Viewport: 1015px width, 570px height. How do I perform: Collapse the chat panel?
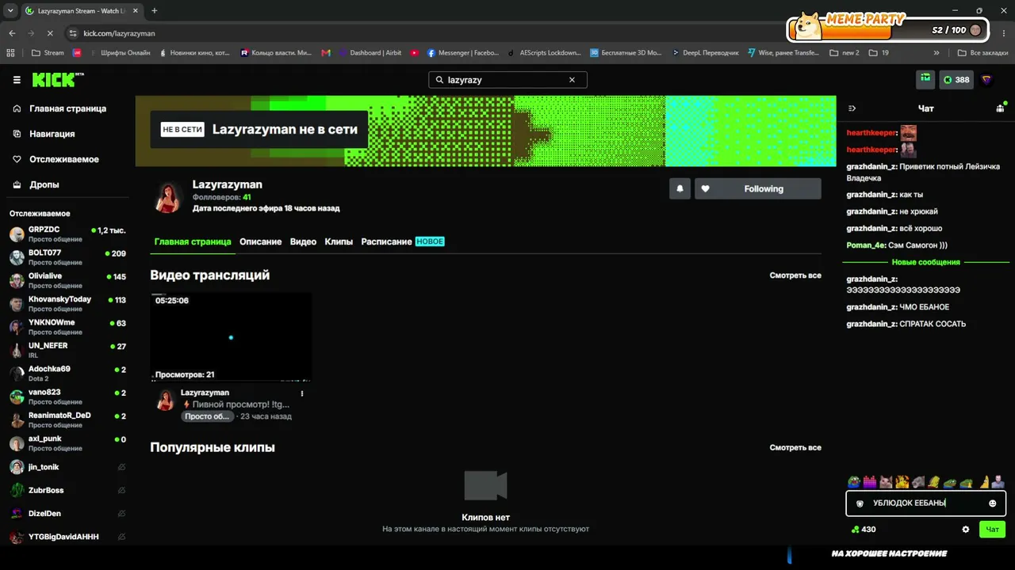(x=852, y=108)
